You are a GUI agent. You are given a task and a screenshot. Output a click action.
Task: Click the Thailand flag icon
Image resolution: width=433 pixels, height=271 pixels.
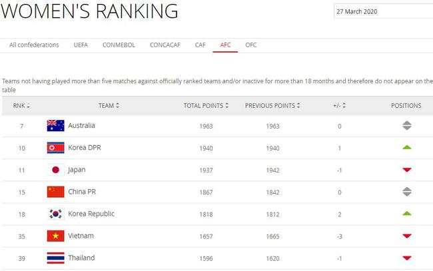(55, 258)
